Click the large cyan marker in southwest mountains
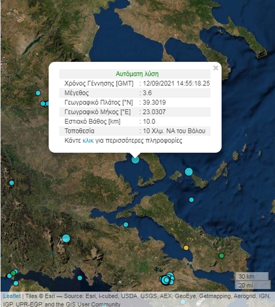Screen dimensions: 275x307 coord(66,238)
